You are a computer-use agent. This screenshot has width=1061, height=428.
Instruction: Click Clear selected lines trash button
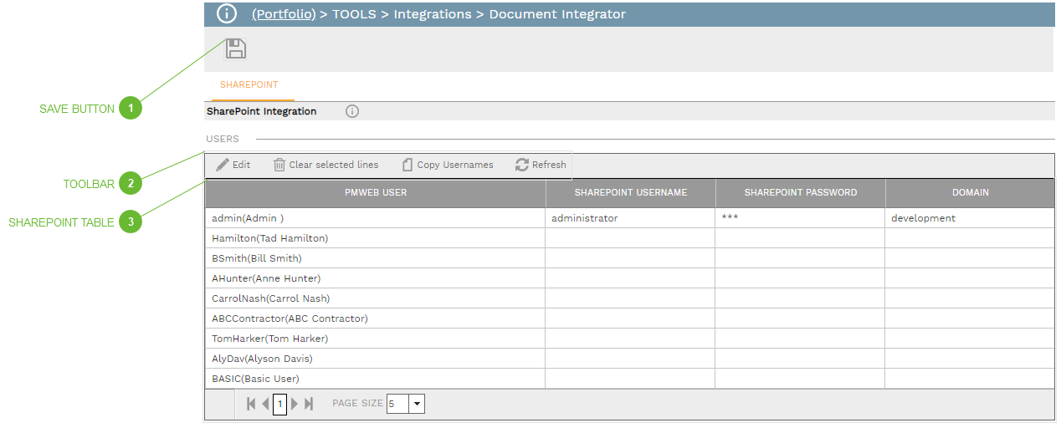click(x=325, y=165)
